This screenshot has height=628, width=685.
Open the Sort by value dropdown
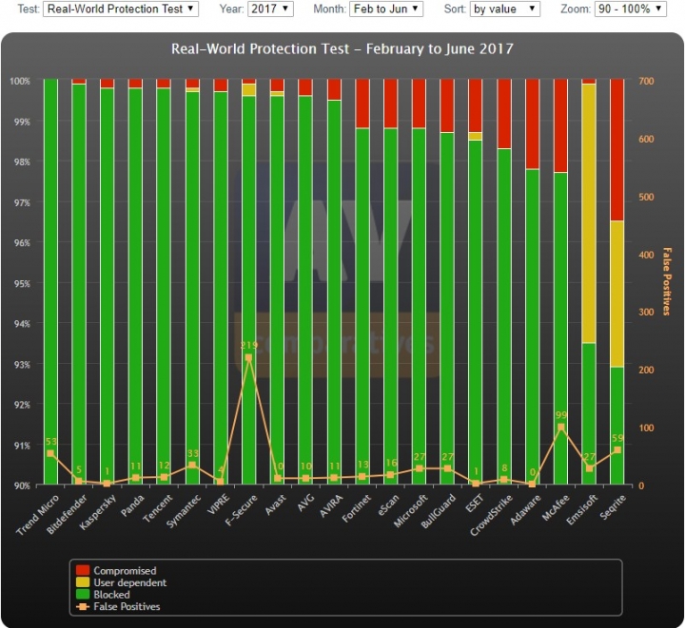(504, 9)
